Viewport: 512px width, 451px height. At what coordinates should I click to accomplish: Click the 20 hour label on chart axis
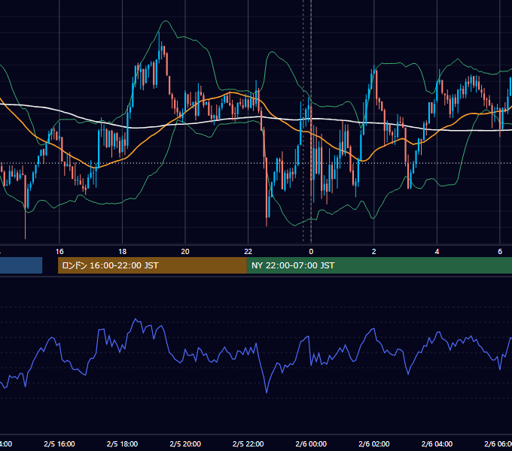pos(185,252)
